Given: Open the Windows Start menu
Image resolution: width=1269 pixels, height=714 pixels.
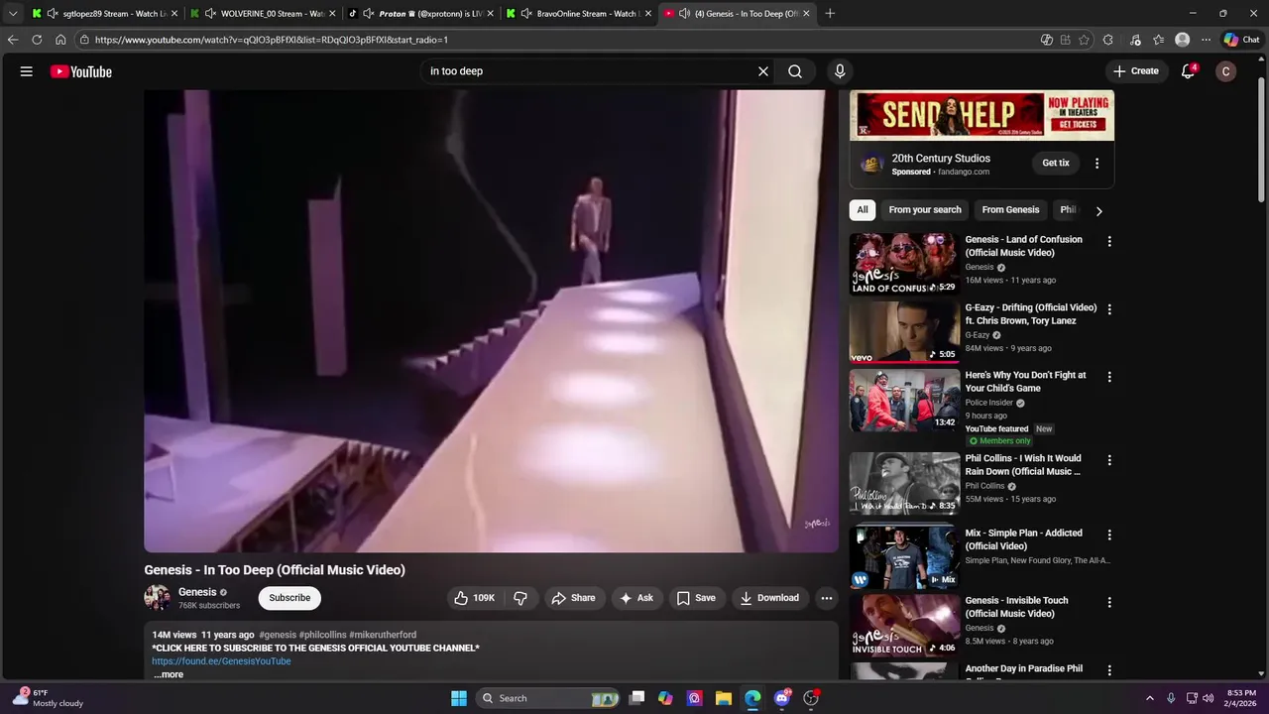Looking at the screenshot, I should (459, 698).
